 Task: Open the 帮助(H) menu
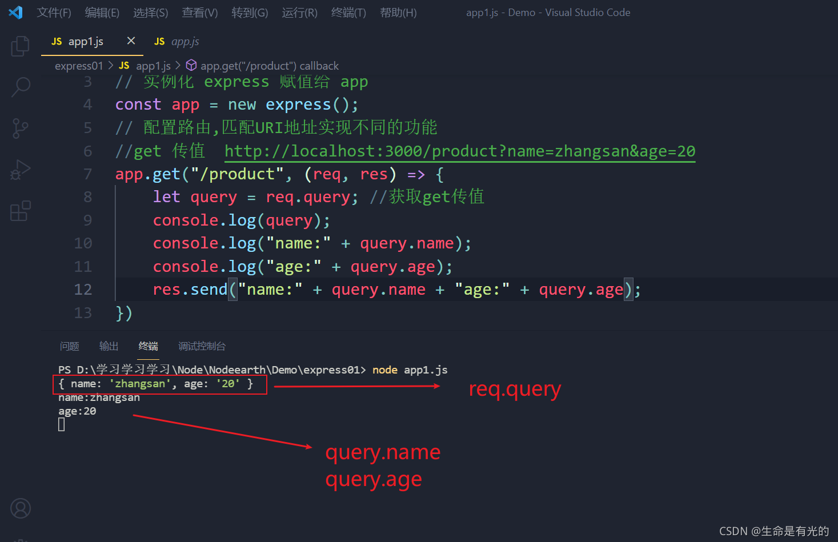pyautogui.click(x=398, y=13)
